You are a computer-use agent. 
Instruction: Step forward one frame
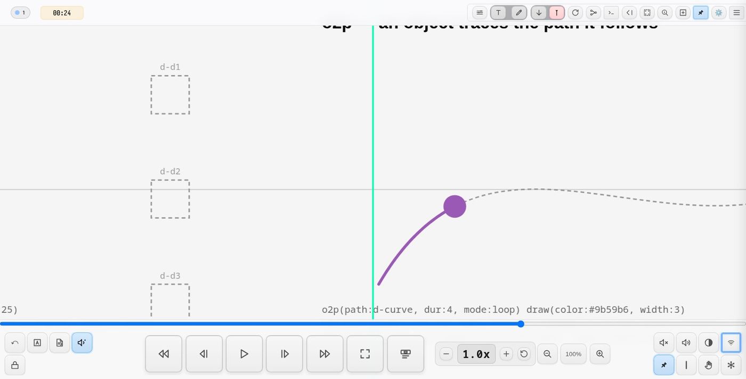click(x=285, y=354)
